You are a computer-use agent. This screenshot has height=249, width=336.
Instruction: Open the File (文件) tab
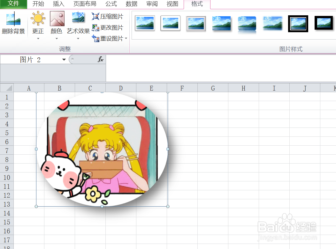[x=13, y=4]
